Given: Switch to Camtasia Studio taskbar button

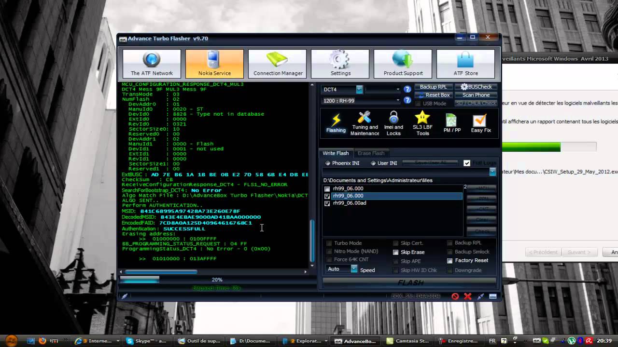Looking at the screenshot, I should point(408,341).
